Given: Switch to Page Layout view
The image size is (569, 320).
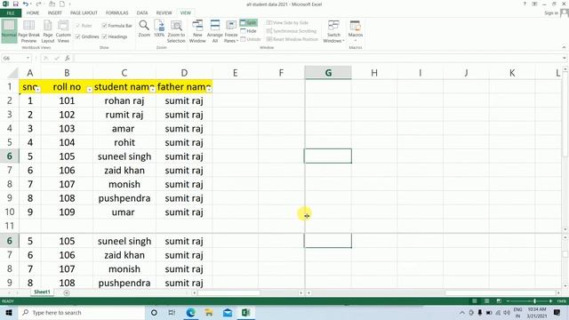Looking at the screenshot, I should point(48,32).
